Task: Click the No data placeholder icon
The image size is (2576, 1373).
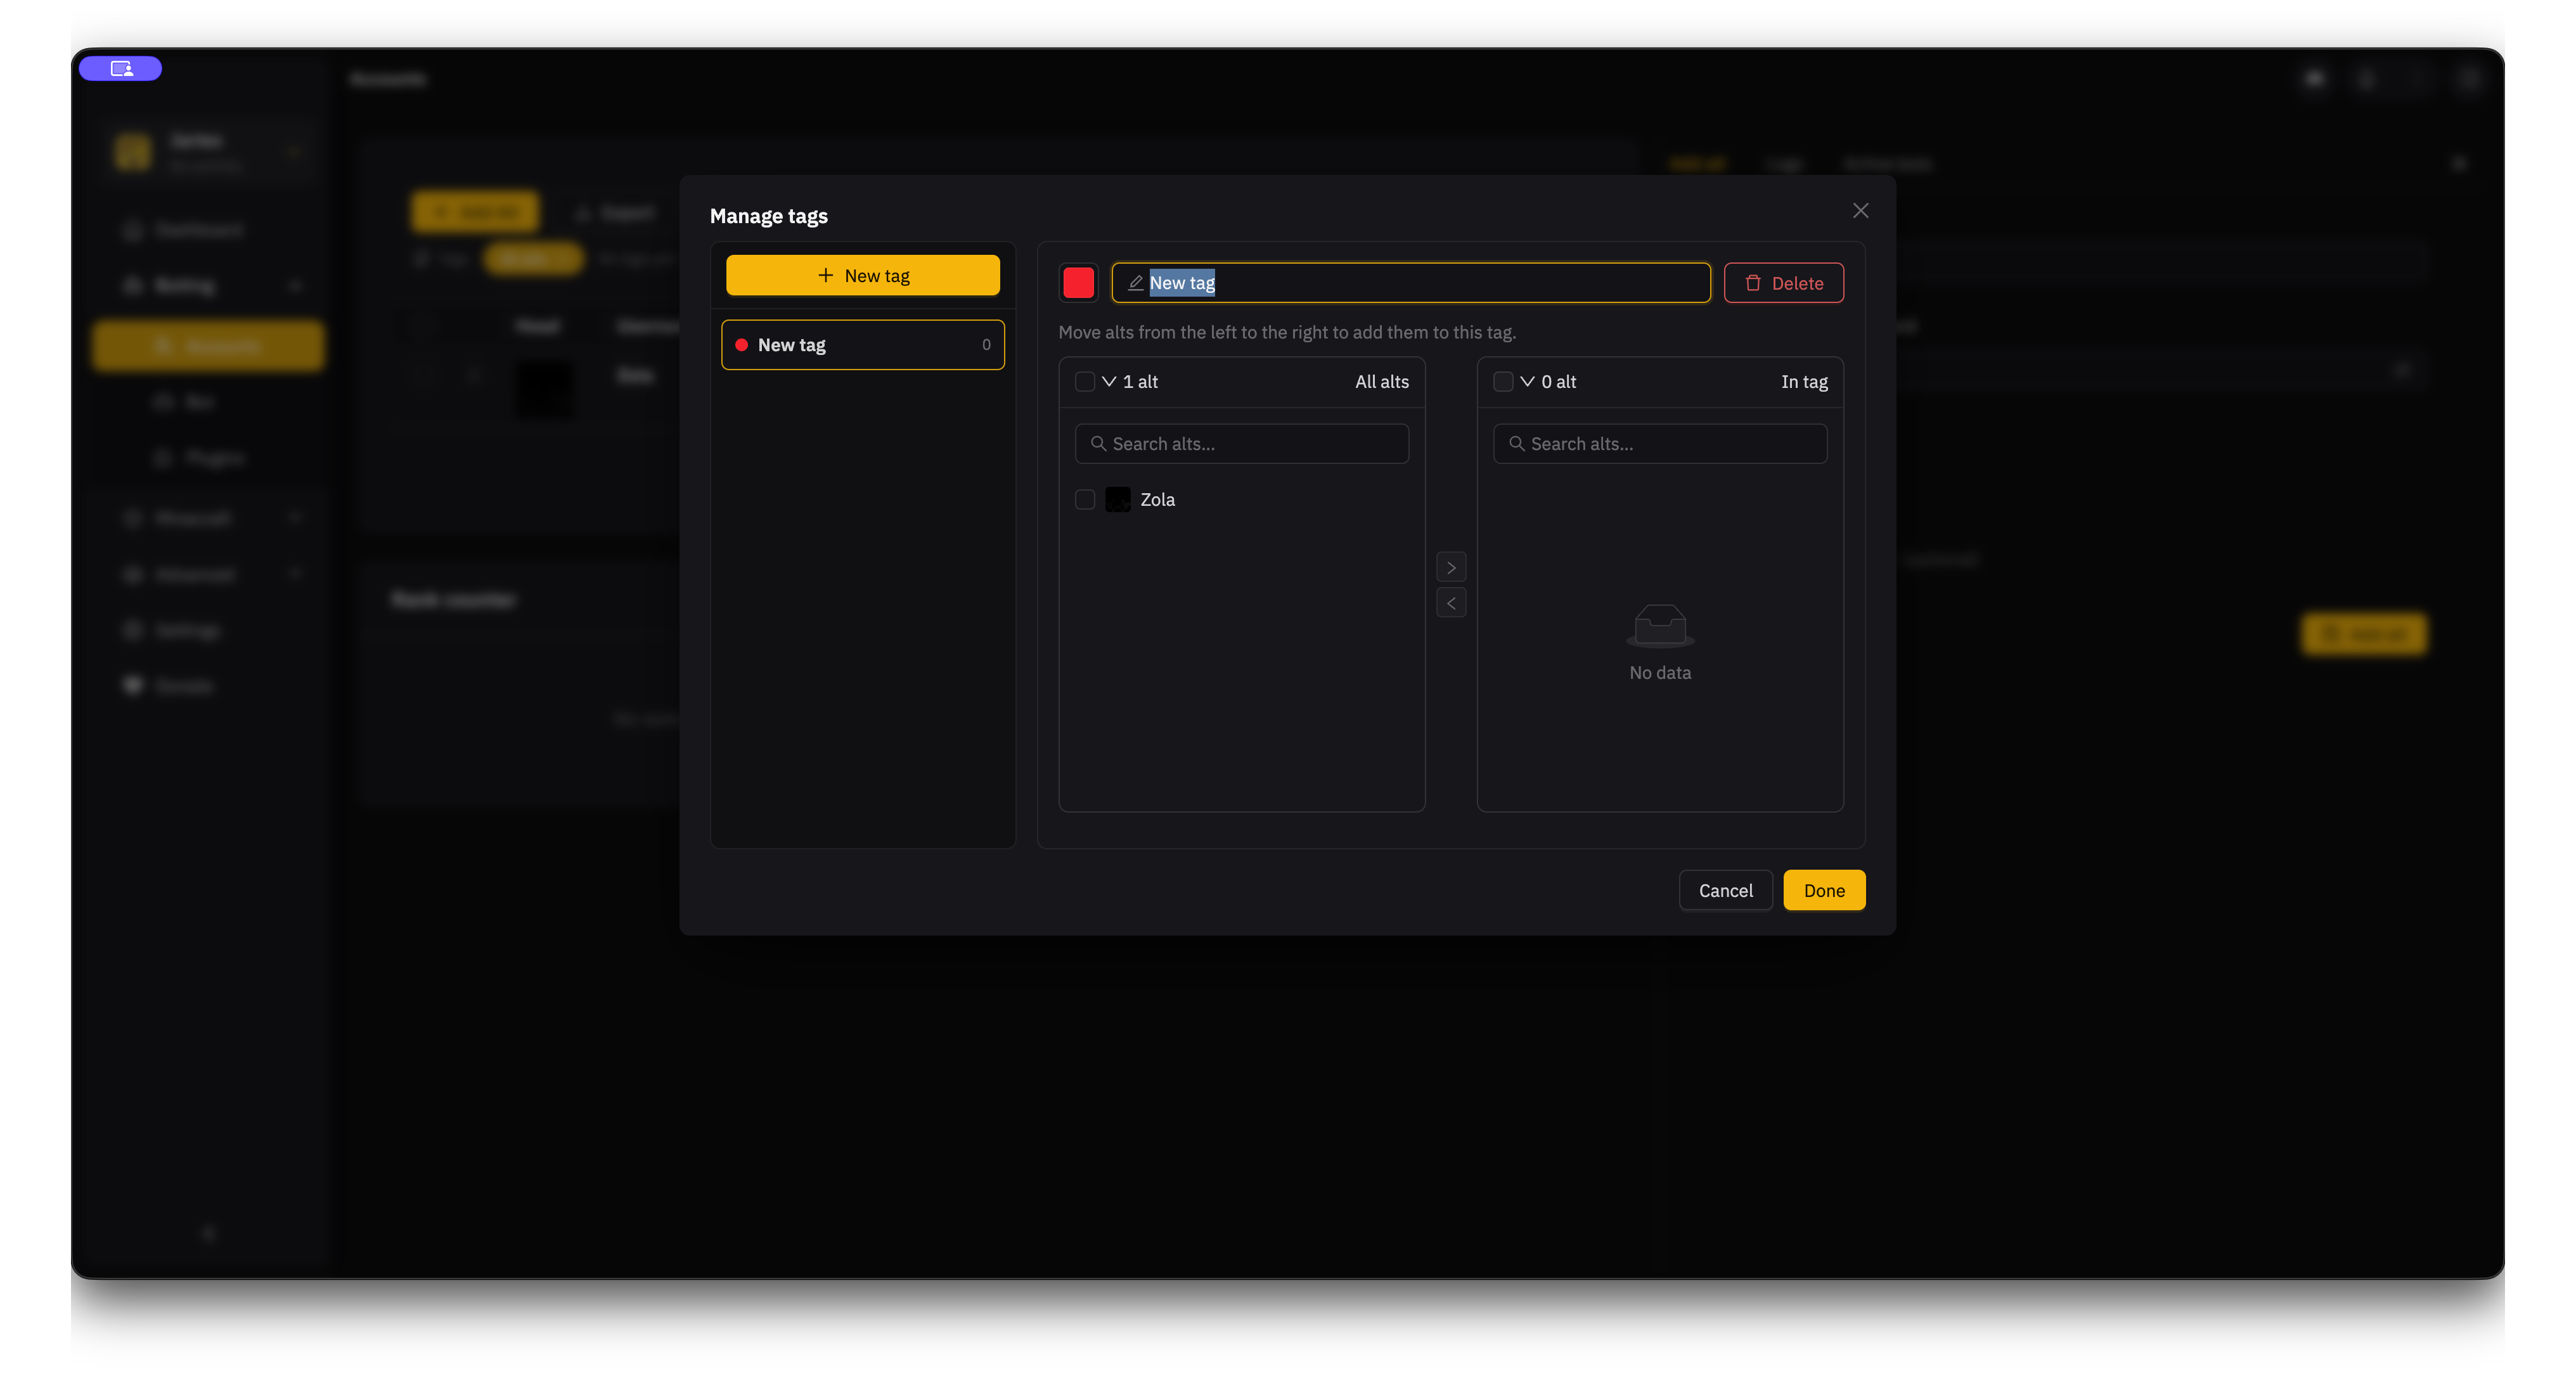Action: [x=1660, y=627]
